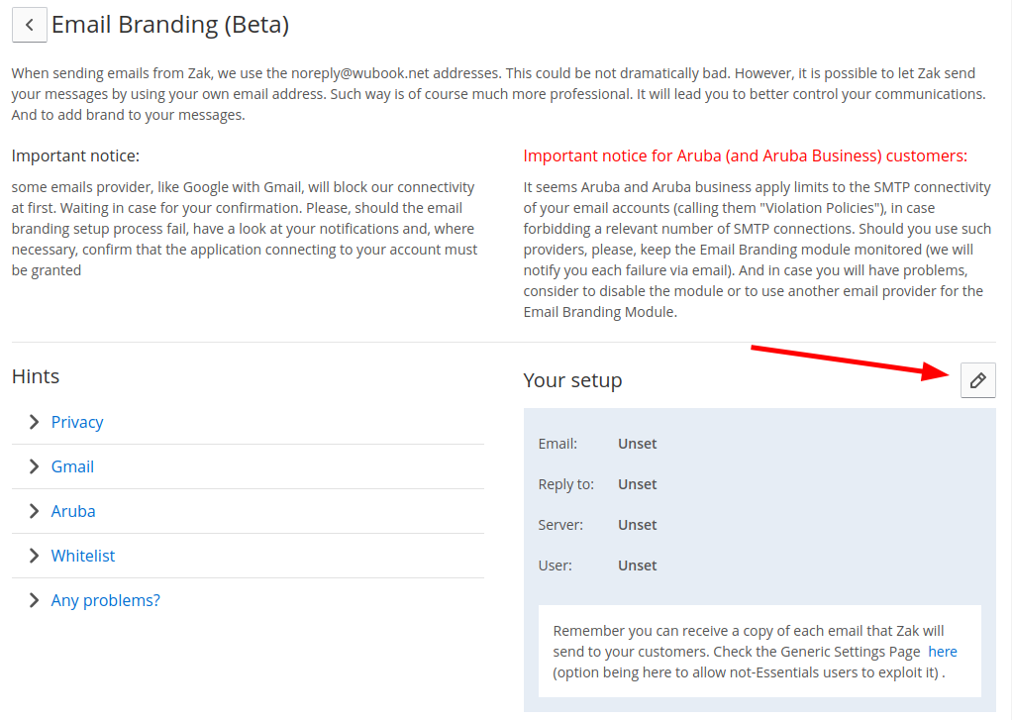Click the Reply to Unset value

(637, 484)
